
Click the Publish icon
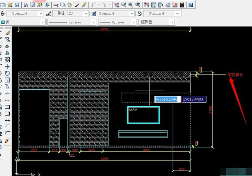coord(40,5)
